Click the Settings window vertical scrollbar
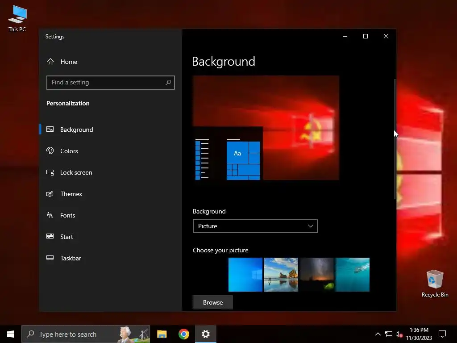 [395, 139]
